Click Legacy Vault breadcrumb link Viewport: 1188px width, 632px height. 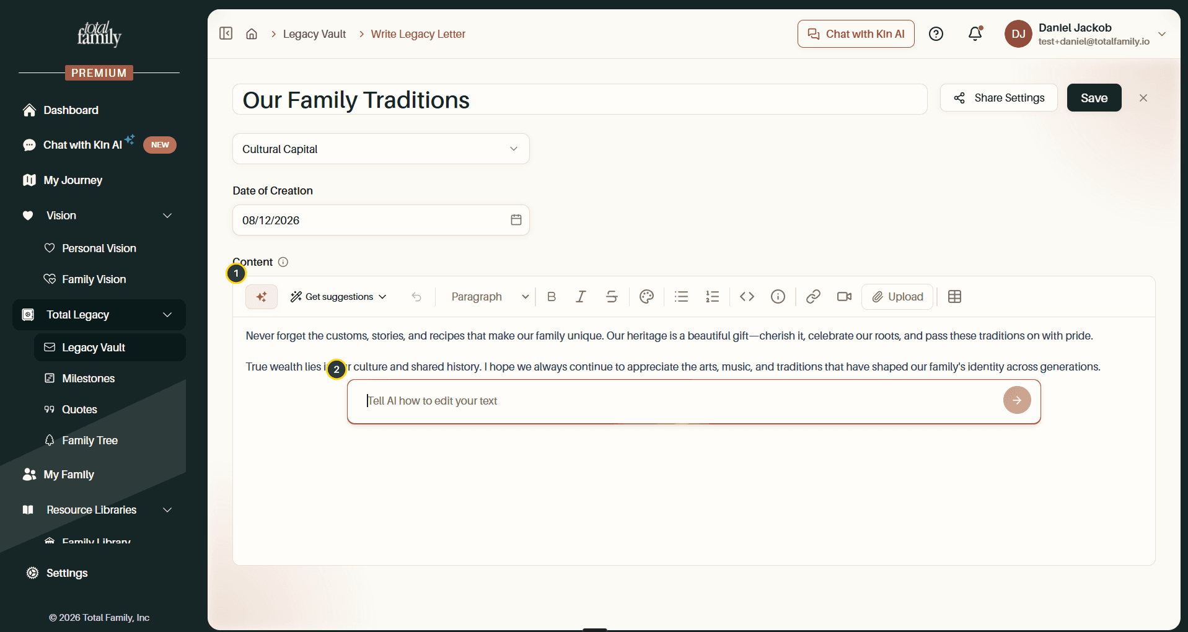coord(314,34)
